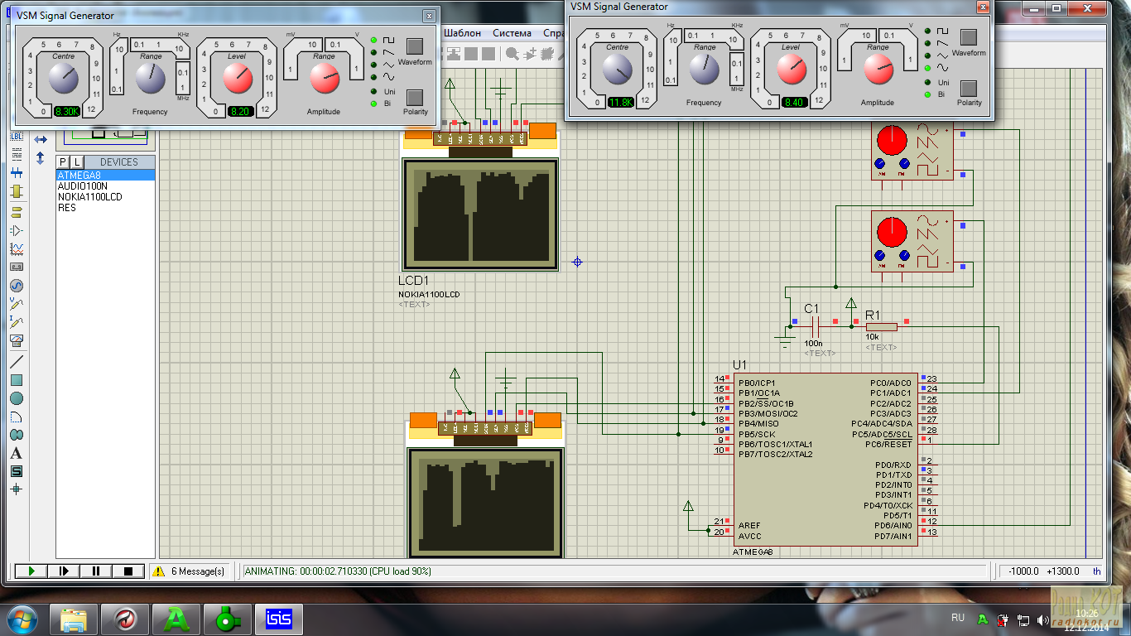Screen dimensions: 1131x636
Task: Open the Шаблон menu
Action: tap(462, 33)
